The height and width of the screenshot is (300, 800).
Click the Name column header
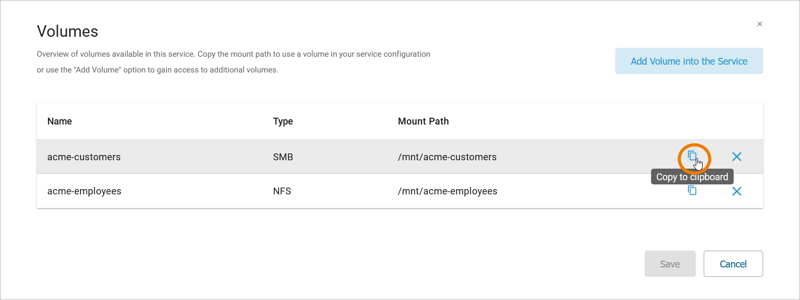(x=59, y=121)
